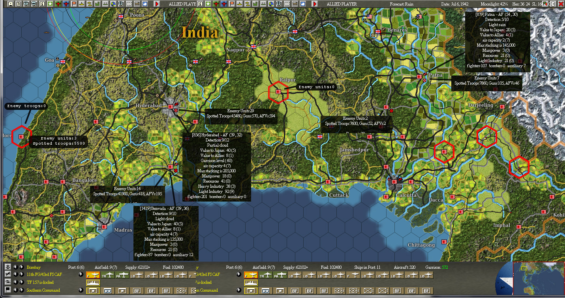Screen dimensions: 565x298
Task: Select the 'TR' transport air unit in the left panel
Action: coord(108,275)
